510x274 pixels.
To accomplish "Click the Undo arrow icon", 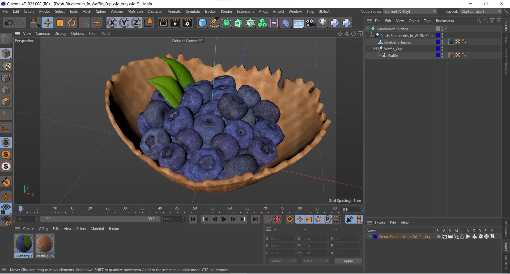I will (x=8, y=23).
